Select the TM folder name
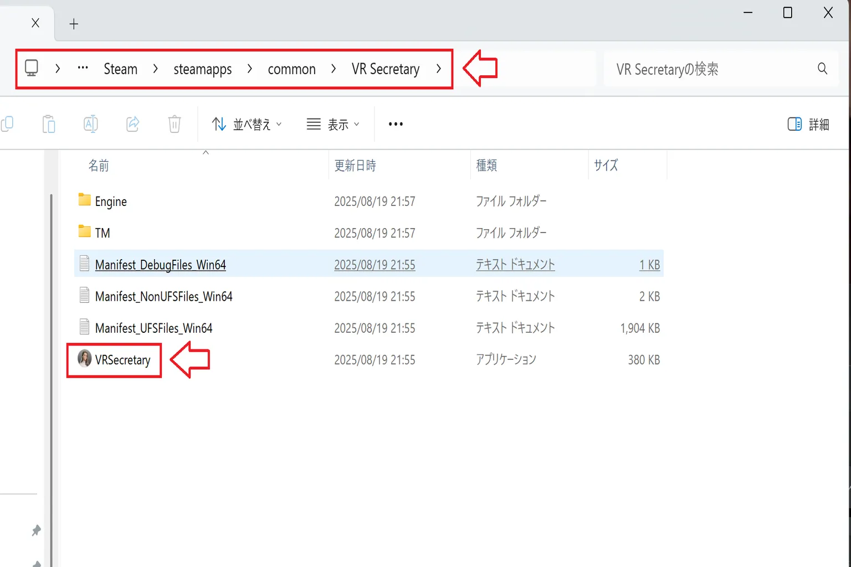 [102, 233]
